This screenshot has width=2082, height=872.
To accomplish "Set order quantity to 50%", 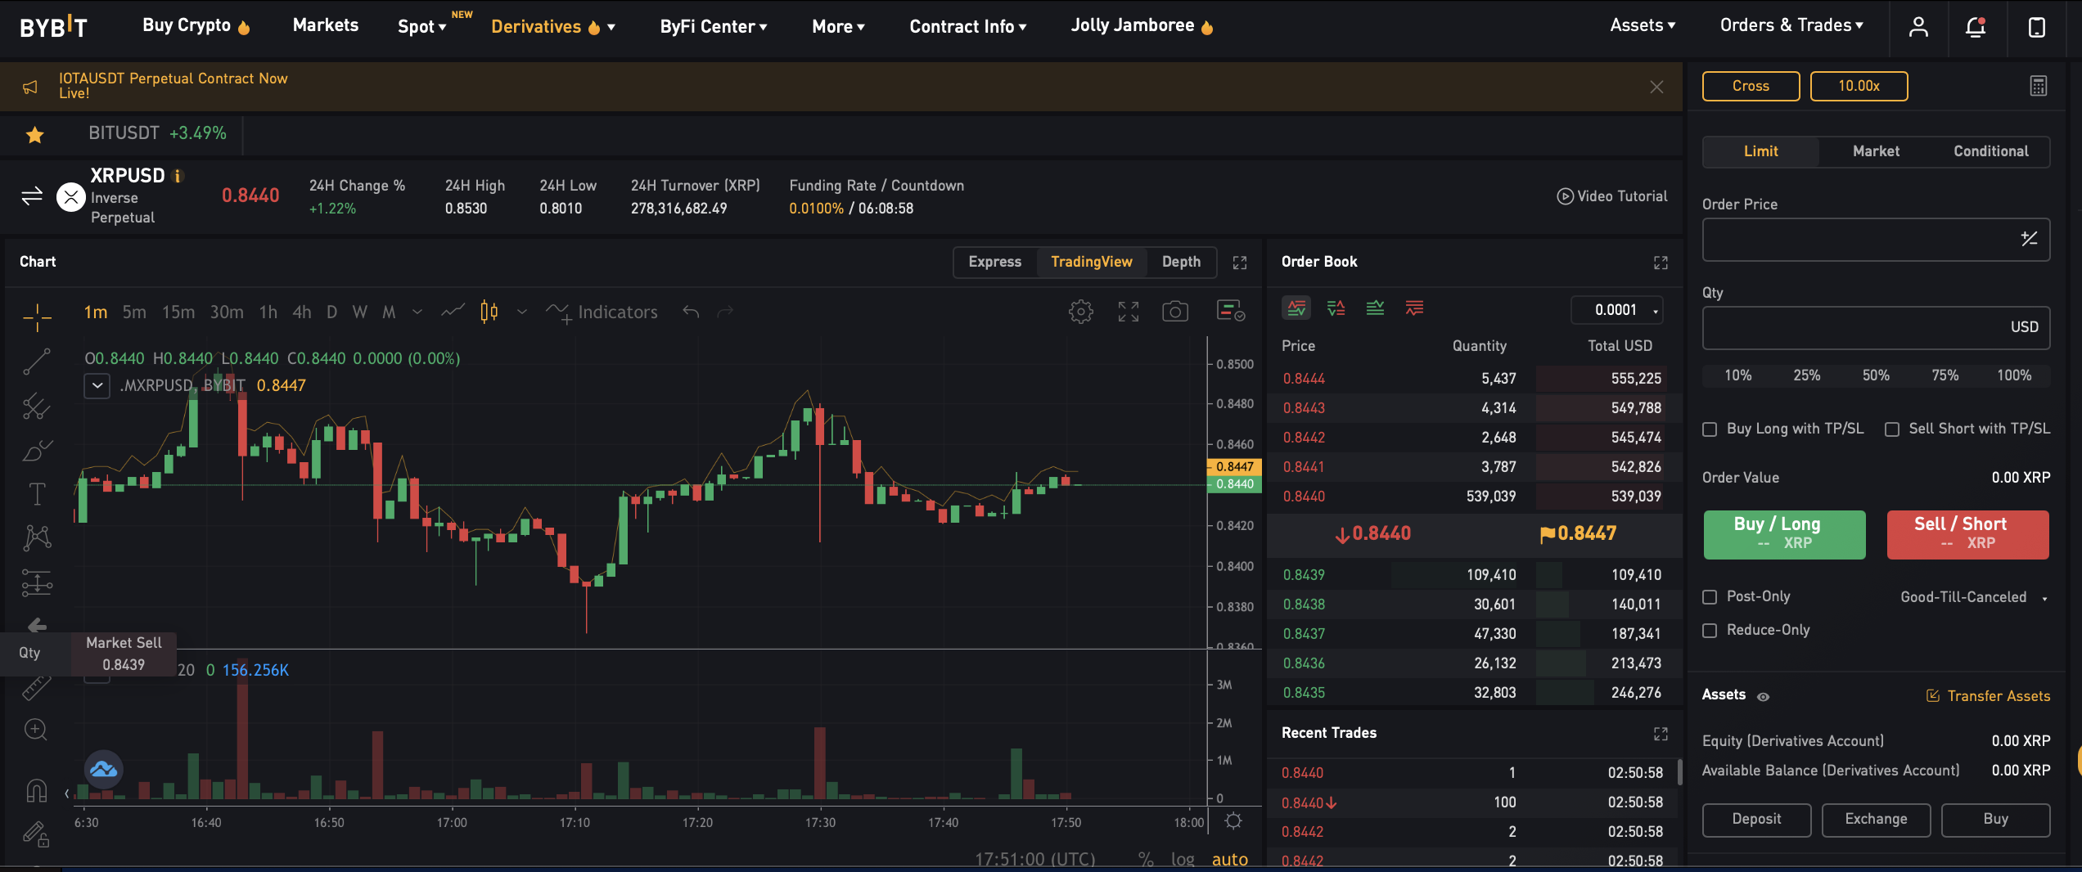I will pyautogui.click(x=1876, y=375).
